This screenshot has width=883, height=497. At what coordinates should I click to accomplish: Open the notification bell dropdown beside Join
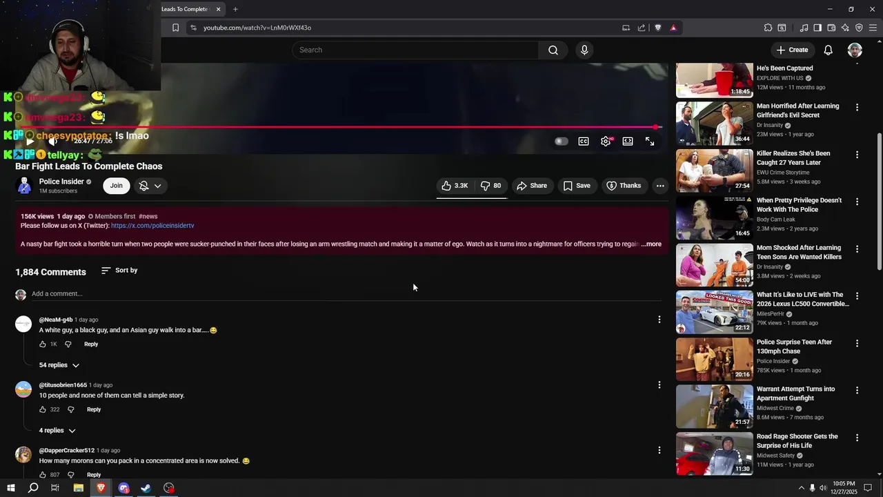[x=150, y=186]
